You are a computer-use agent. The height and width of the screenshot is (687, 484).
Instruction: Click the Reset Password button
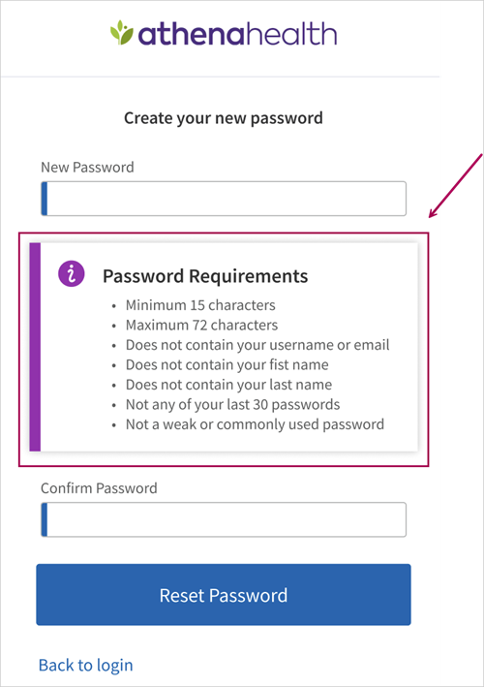click(x=224, y=595)
